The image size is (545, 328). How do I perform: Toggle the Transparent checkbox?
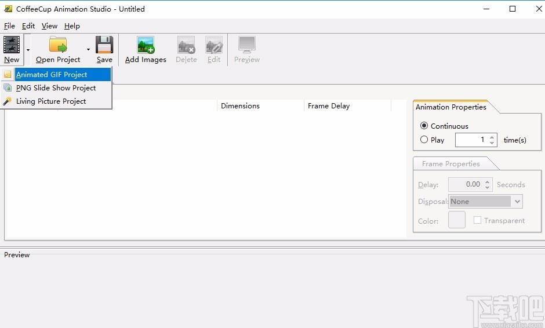click(477, 220)
